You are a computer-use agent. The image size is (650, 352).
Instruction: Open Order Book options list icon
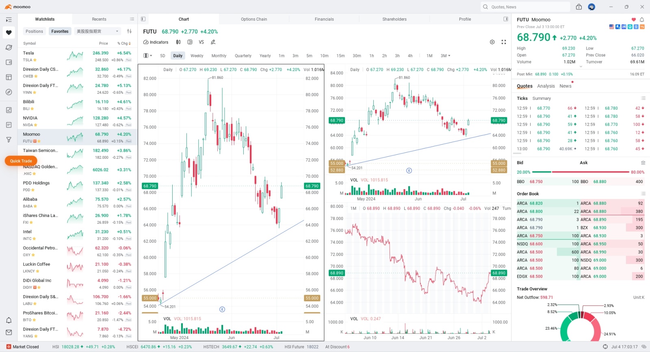click(643, 194)
